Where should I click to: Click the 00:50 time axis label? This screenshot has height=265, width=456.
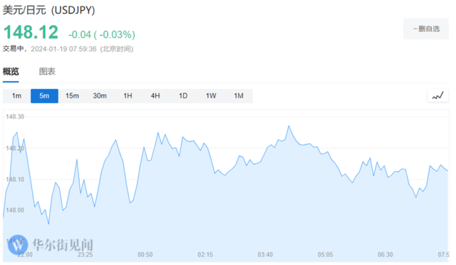tap(145, 254)
